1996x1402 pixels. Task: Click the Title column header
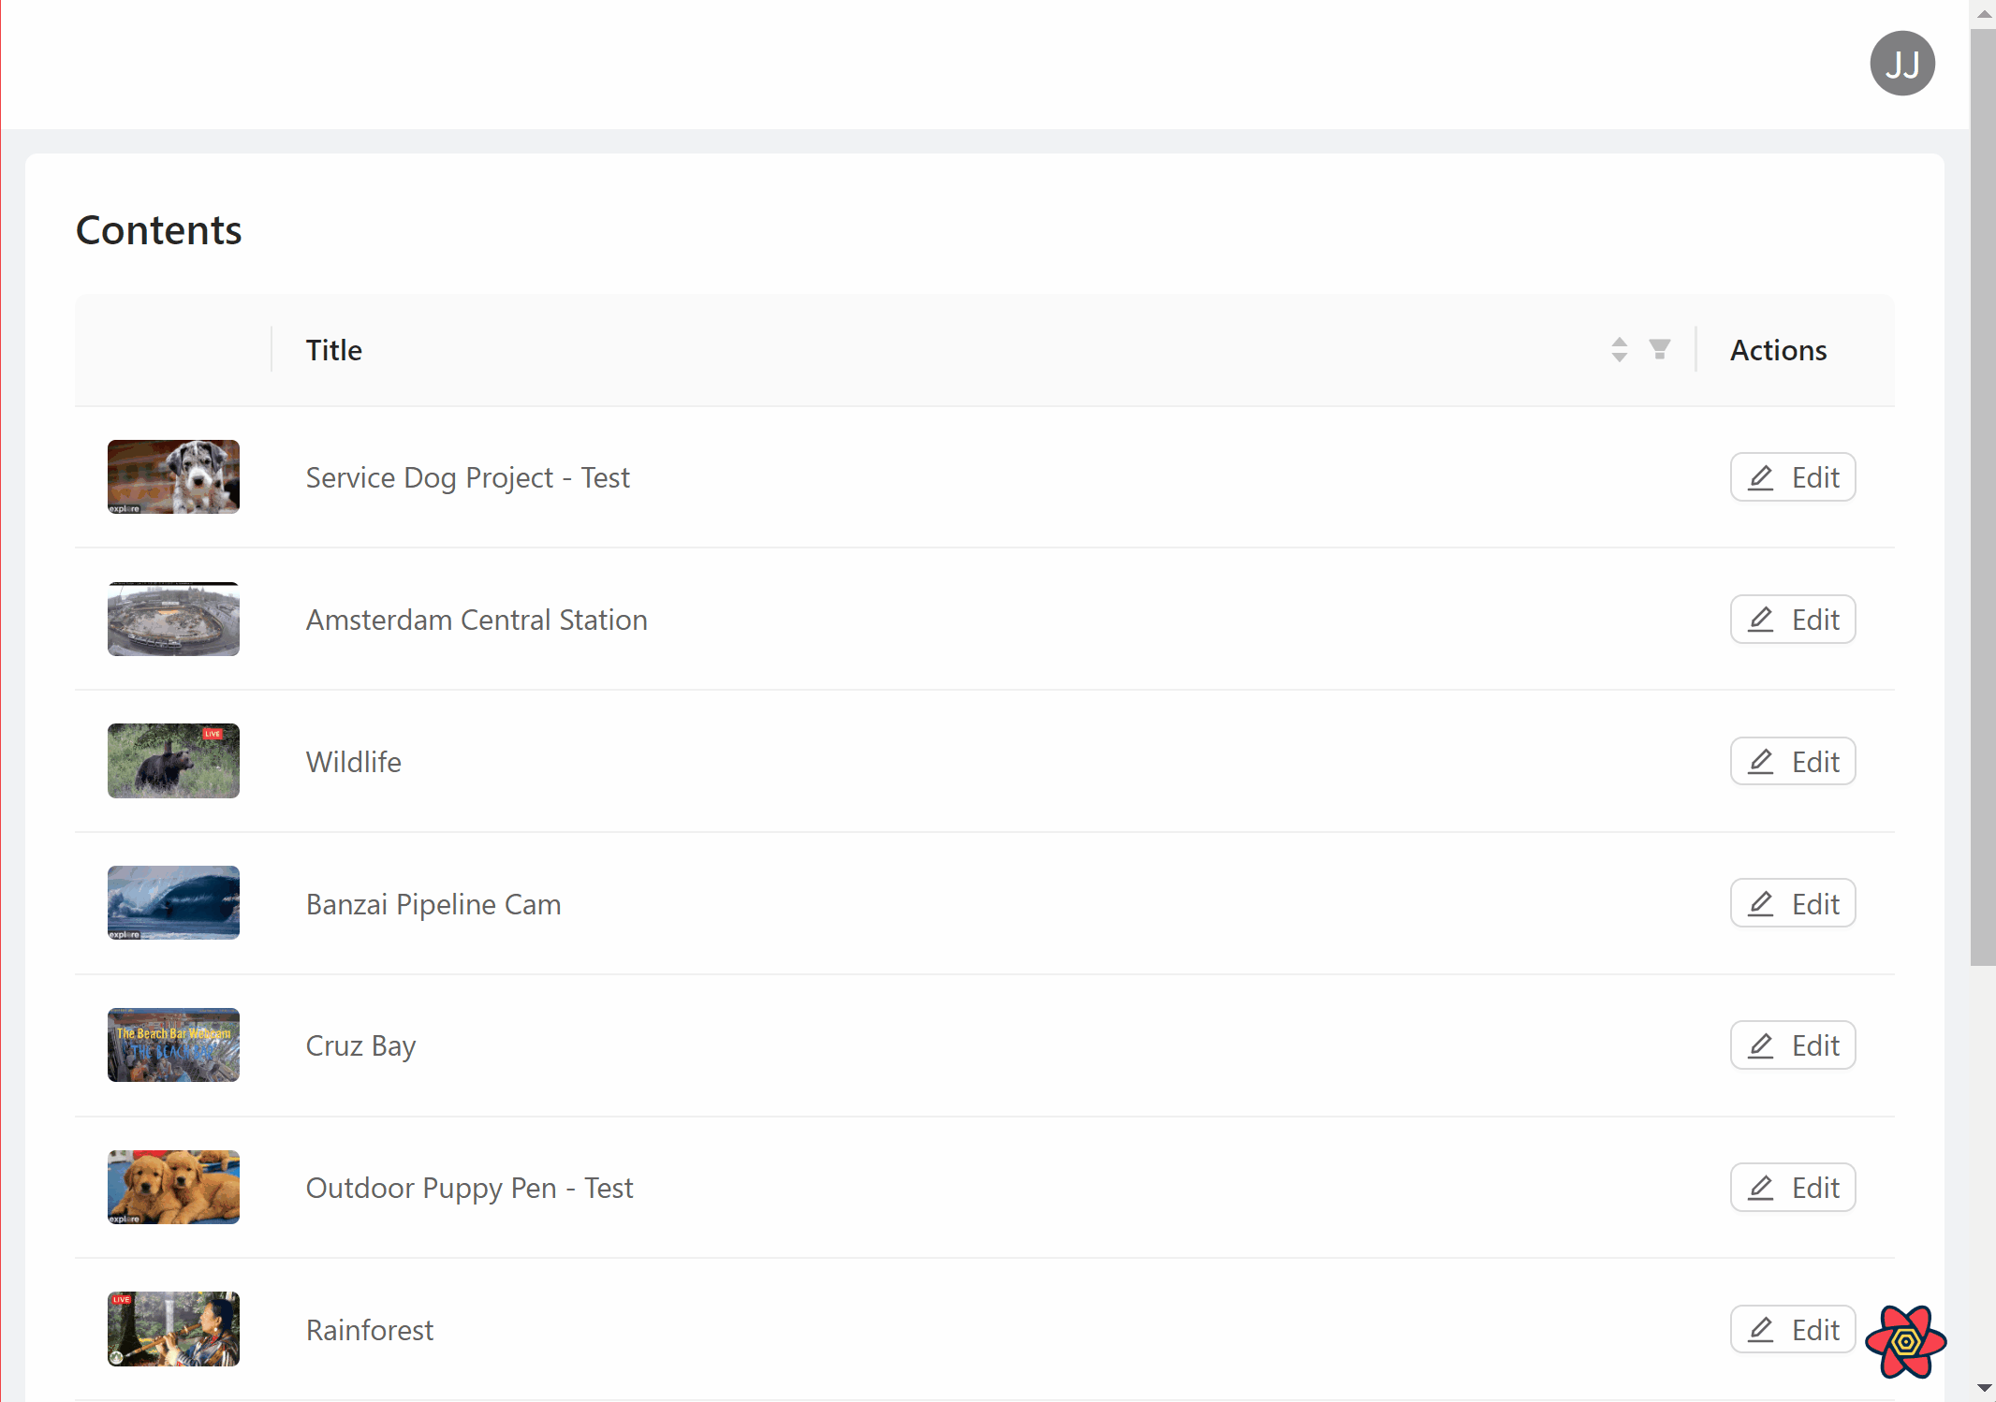point(334,350)
